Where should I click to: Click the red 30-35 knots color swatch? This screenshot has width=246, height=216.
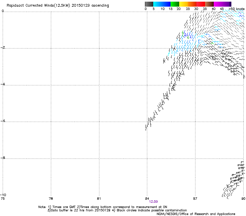tap(201, 4)
